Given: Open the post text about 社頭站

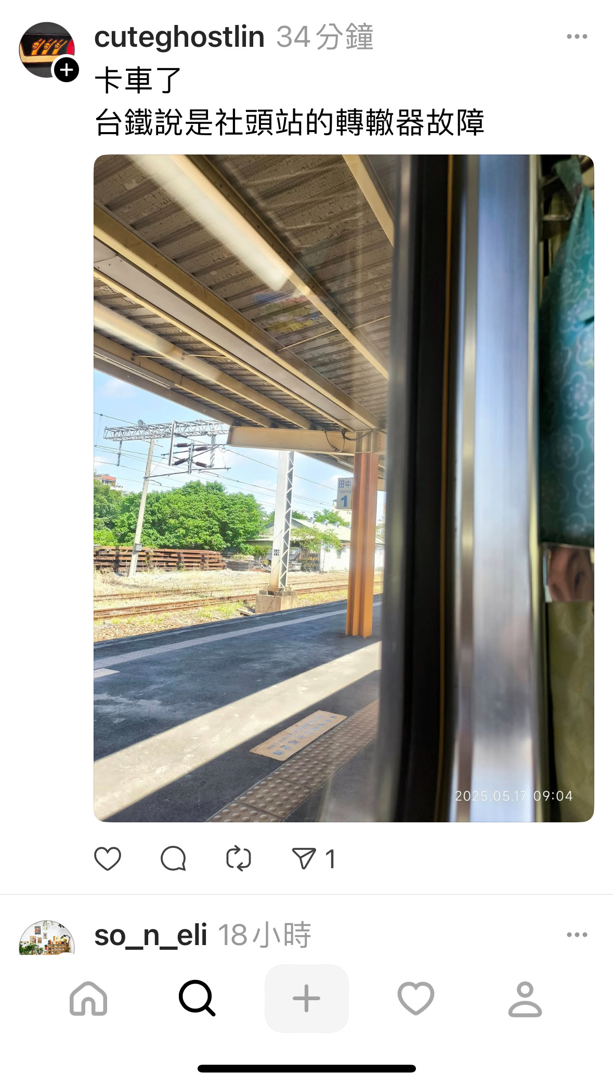Looking at the screenshot, I should pos(289,123).
